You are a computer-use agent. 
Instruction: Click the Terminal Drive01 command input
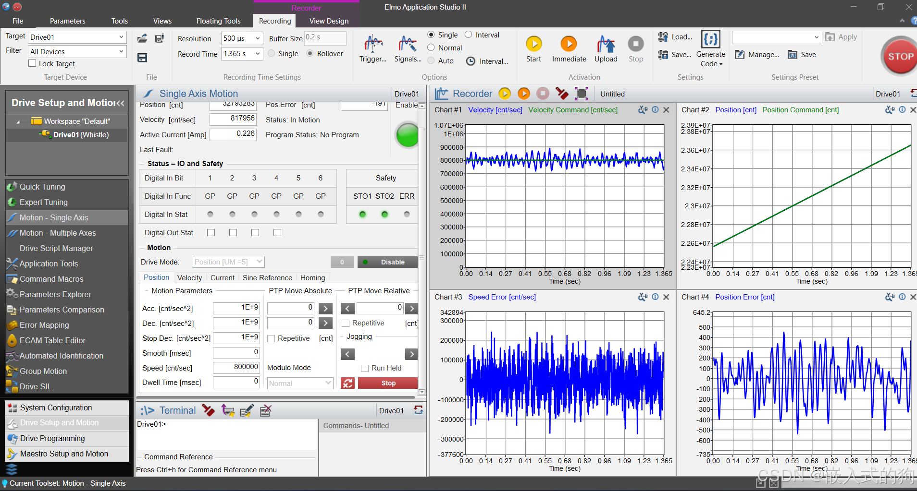click(x=226, y=434)
